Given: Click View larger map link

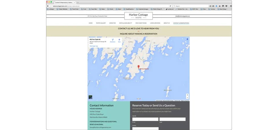Looking at the screenshot, I should 94,46.
